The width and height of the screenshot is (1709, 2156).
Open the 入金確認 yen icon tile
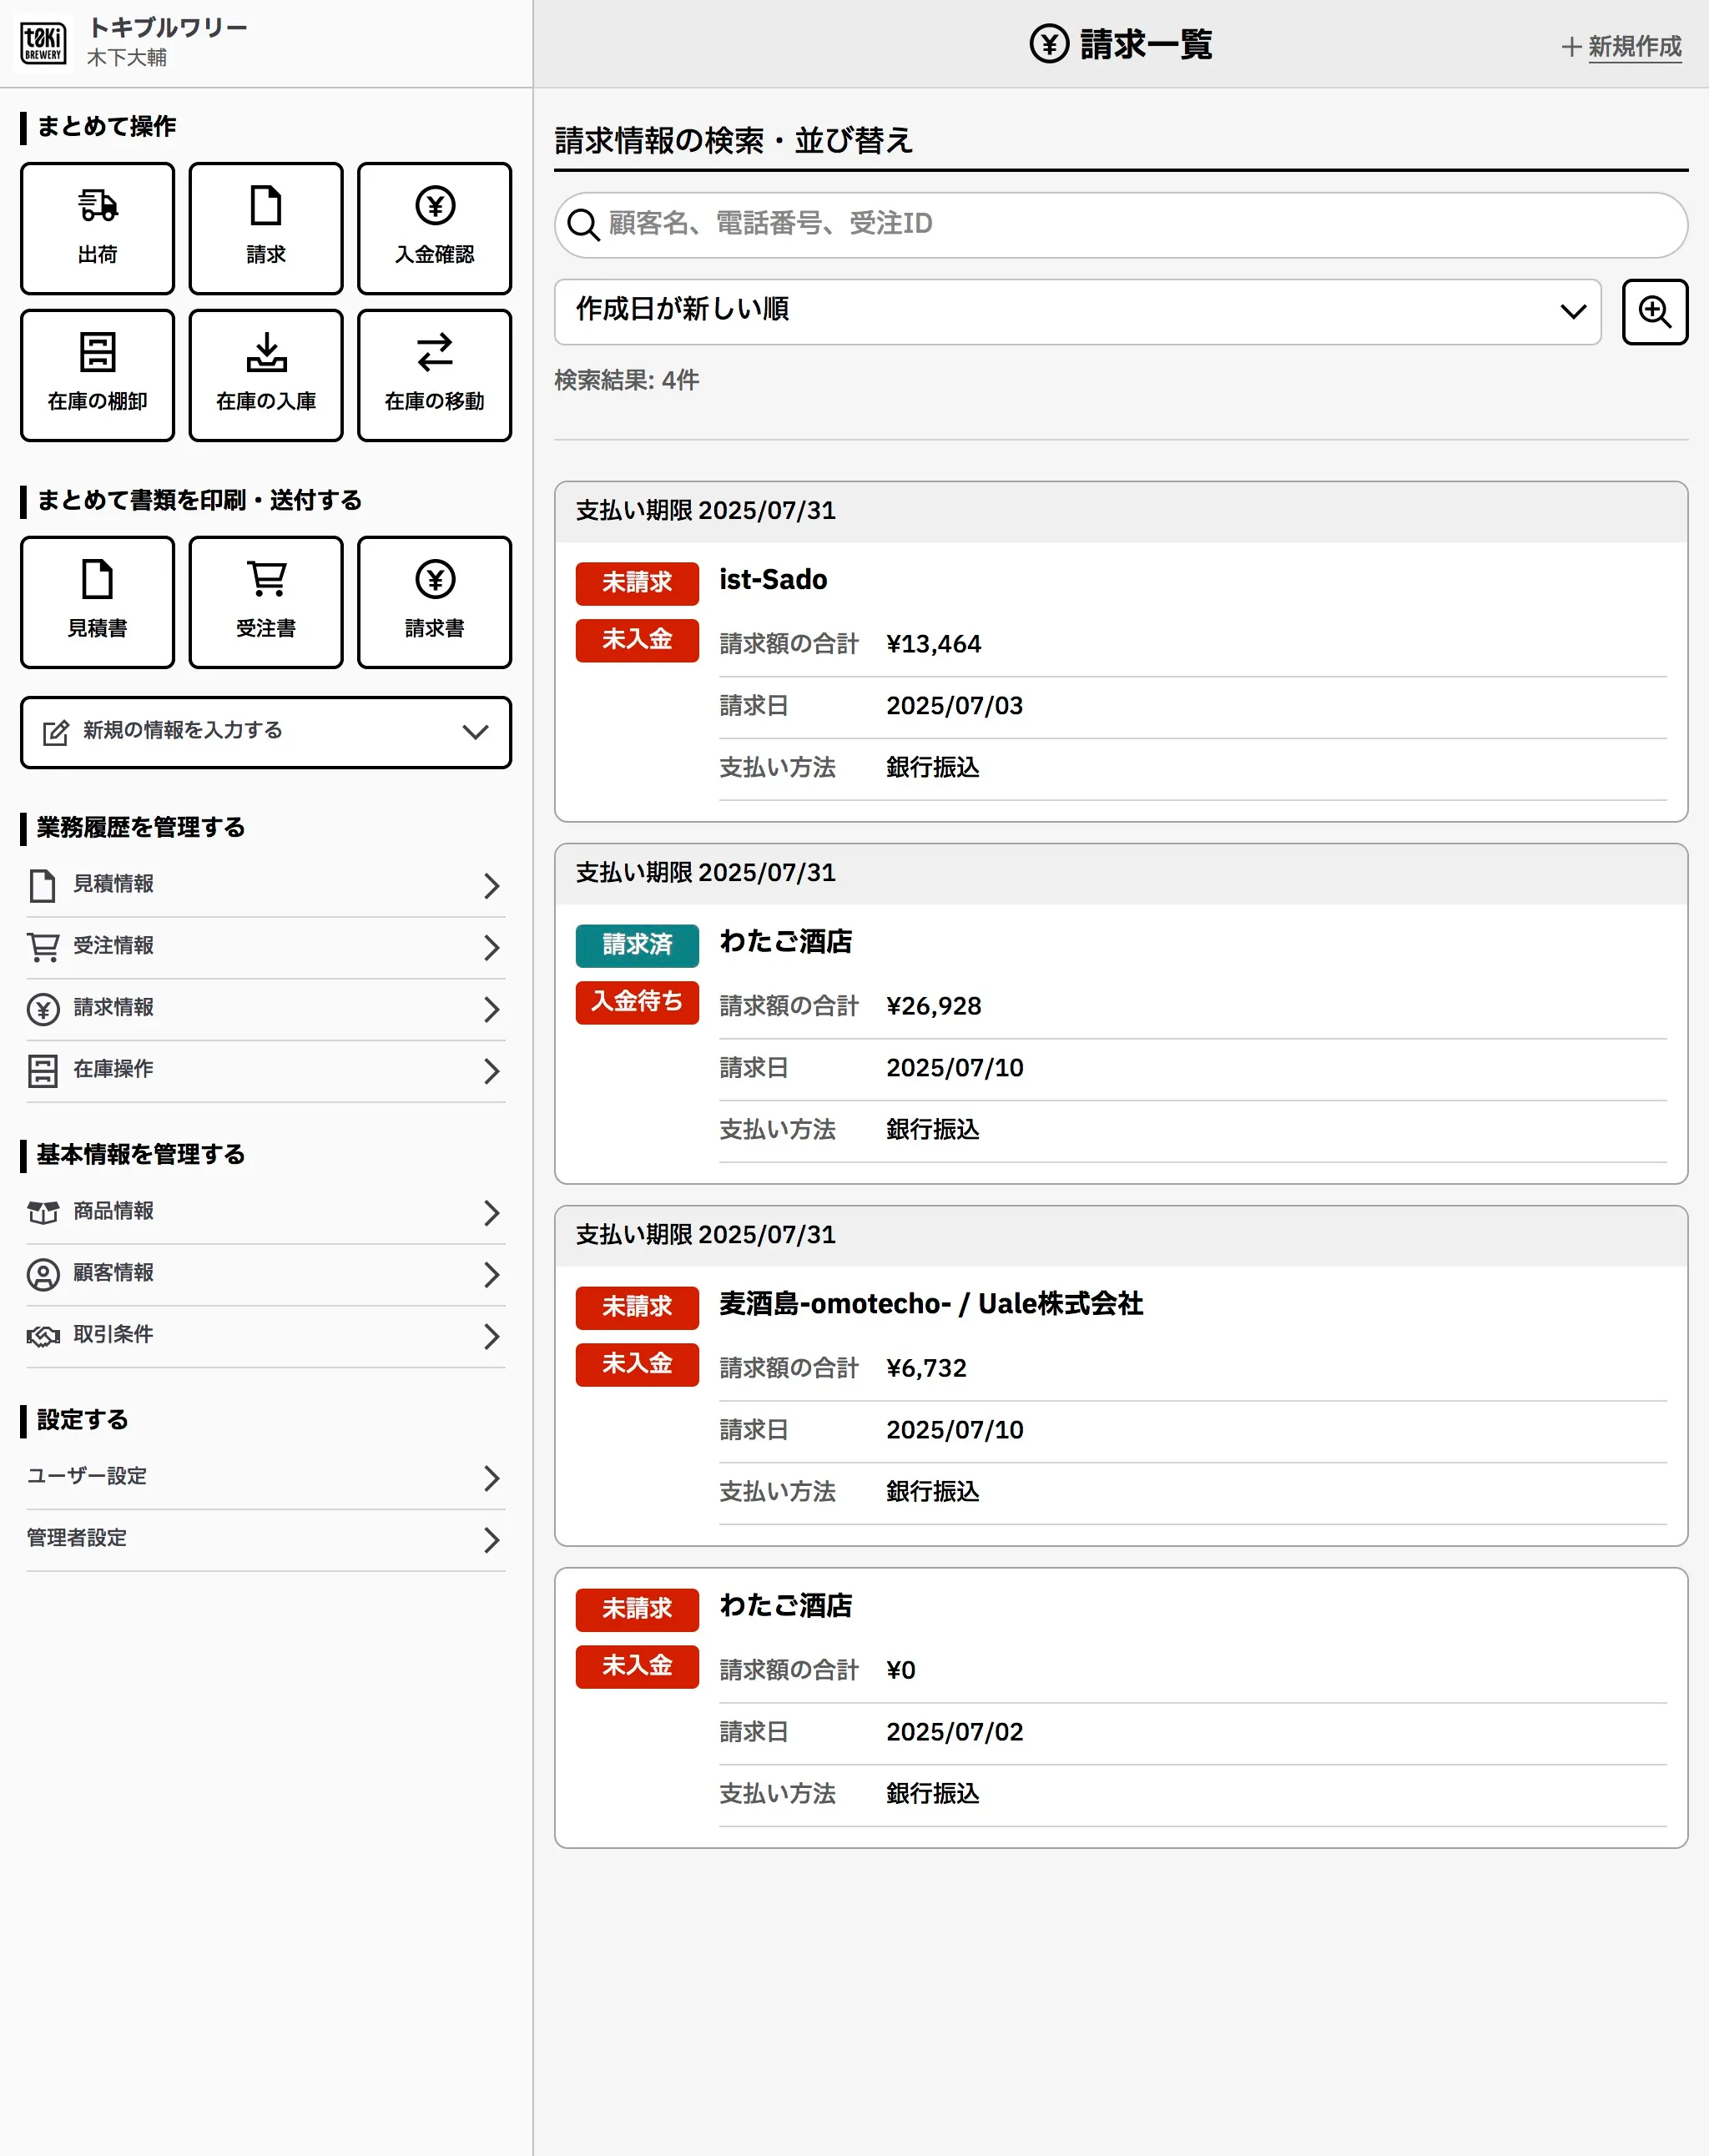click(x=434, y=228)
